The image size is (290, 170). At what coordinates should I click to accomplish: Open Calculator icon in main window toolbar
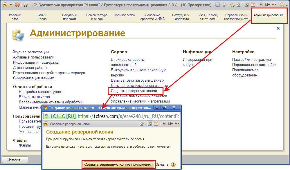point(246,5)
